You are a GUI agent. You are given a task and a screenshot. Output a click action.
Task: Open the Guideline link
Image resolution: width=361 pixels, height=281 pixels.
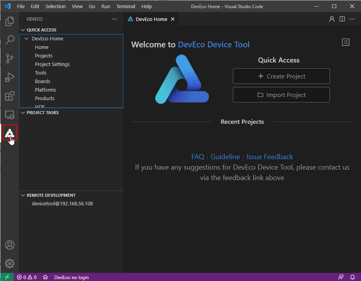point(225,157)
